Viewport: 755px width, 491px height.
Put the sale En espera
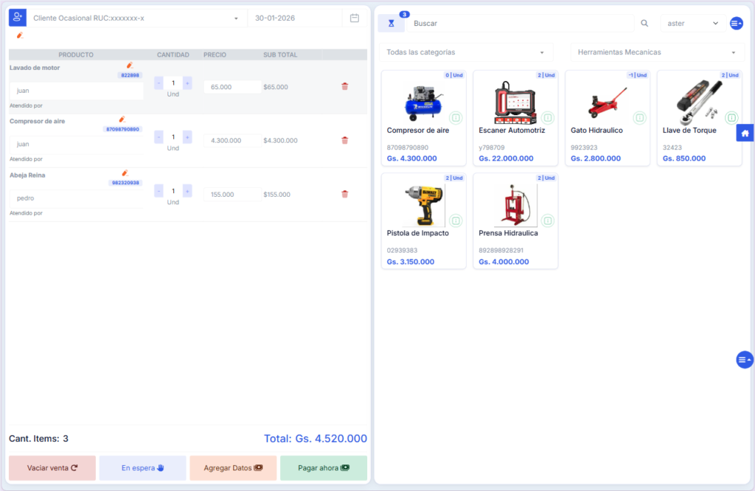(x=142, y=468)
